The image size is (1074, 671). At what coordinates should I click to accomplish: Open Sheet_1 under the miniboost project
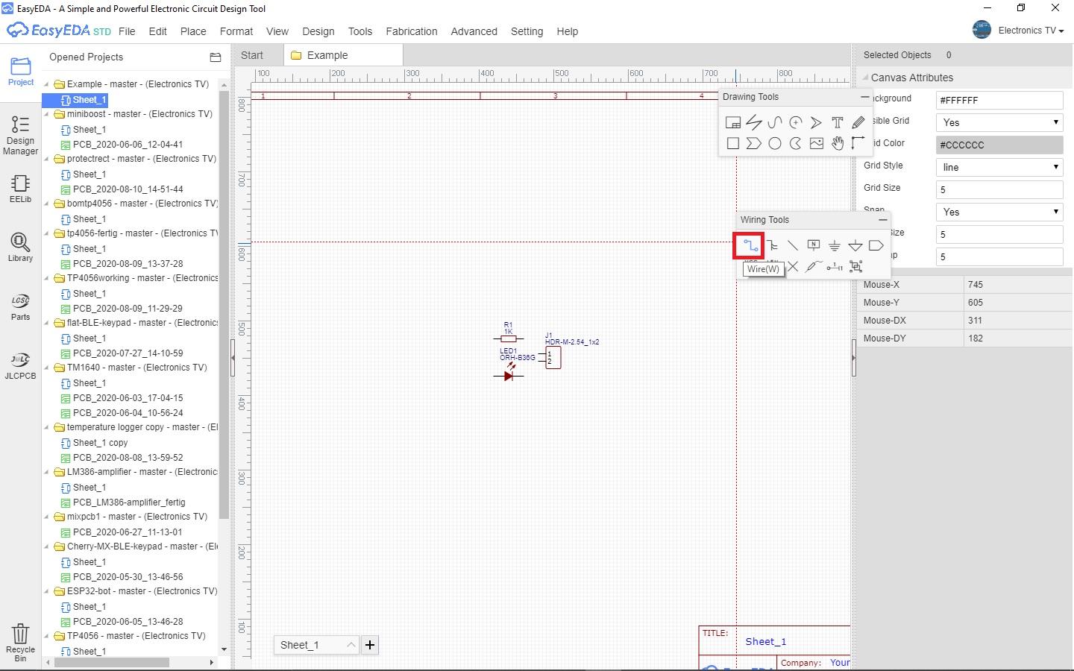point(89,129)
